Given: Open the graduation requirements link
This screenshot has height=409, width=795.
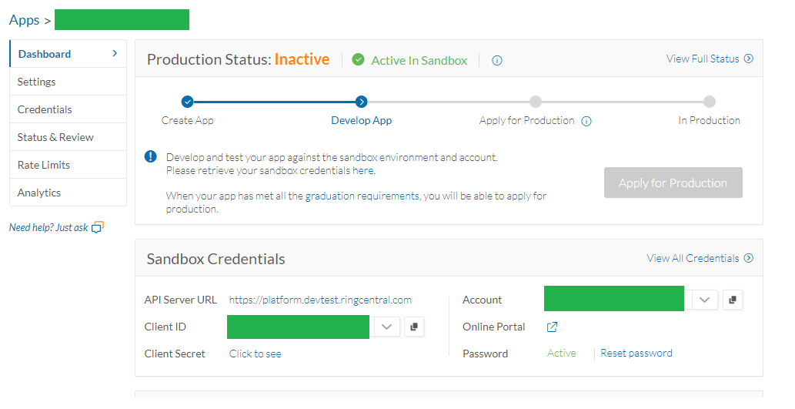Looking at the screenshot, I should (362, 196).
